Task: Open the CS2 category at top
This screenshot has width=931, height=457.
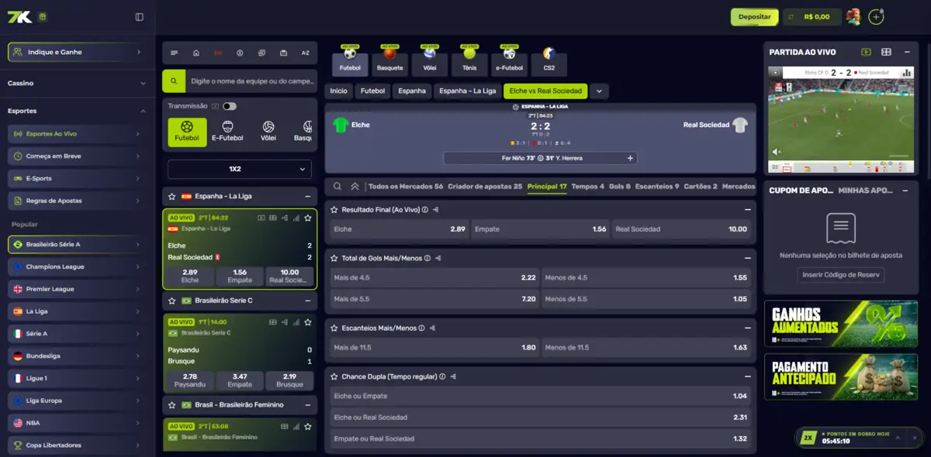Action: coord(549,63)
